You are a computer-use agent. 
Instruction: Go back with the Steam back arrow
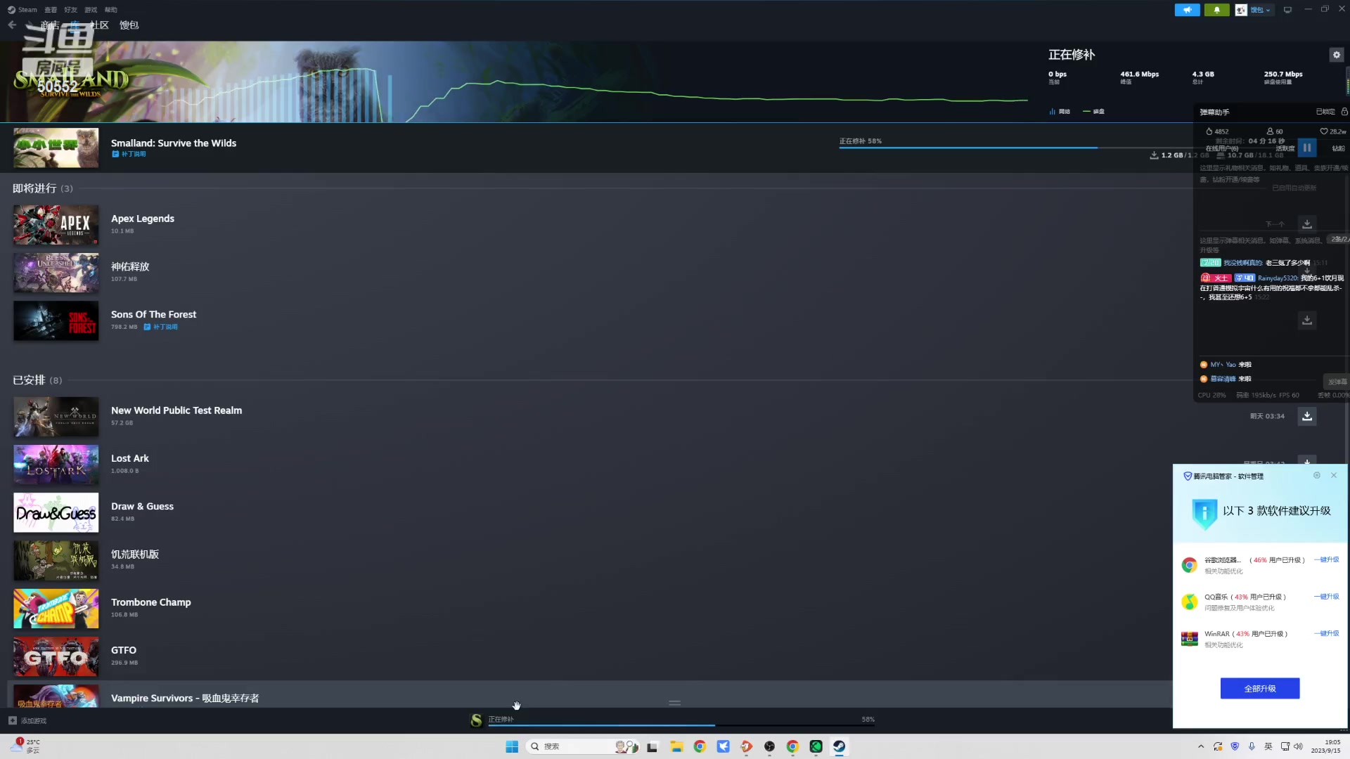coord(12,25)
